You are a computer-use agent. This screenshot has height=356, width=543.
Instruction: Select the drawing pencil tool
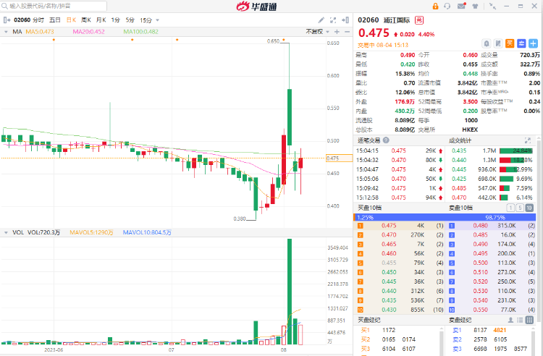coord(321,20)
